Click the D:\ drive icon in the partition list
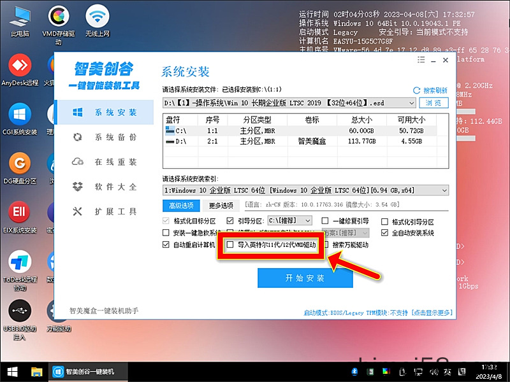This screenshot has height=382, width=510. click(x=170, y=141)
